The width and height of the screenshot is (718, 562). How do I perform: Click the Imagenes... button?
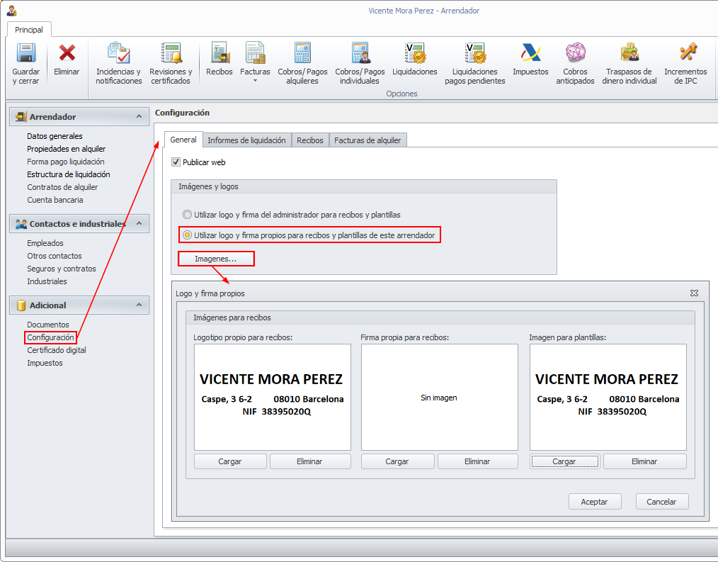(x=216, y=259)
